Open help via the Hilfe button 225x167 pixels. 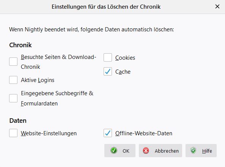(201, 151)
